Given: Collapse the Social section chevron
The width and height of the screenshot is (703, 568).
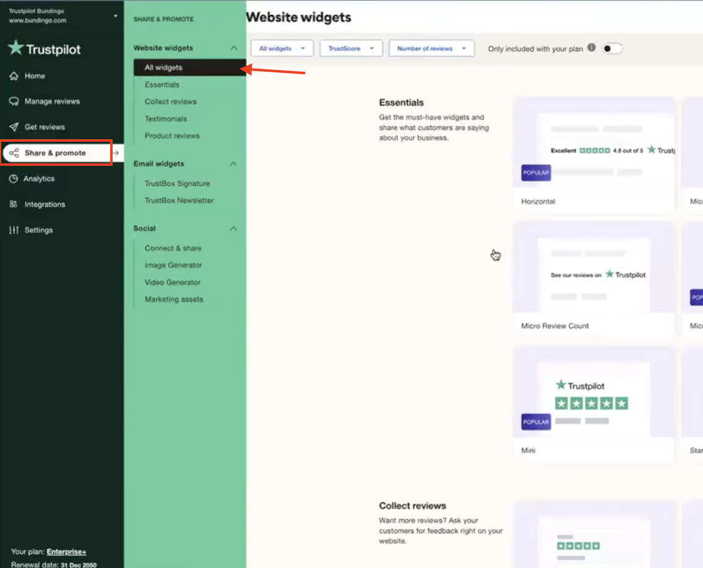Looking at the screenshot, I should pos(233,228).
